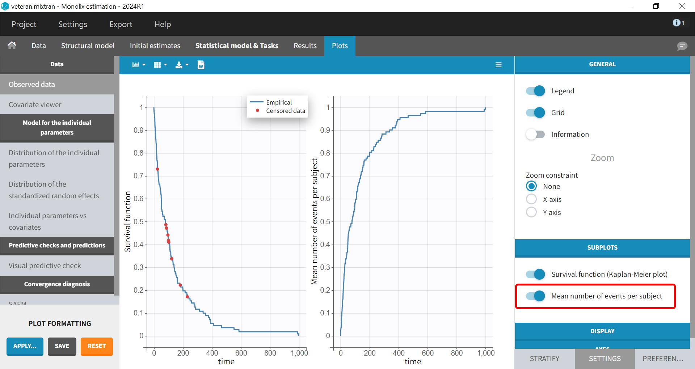Open the hamburger menu in plot toolbar
This screenshot has width=695, height=369.
pyautogui.click(x=498, y=65)
